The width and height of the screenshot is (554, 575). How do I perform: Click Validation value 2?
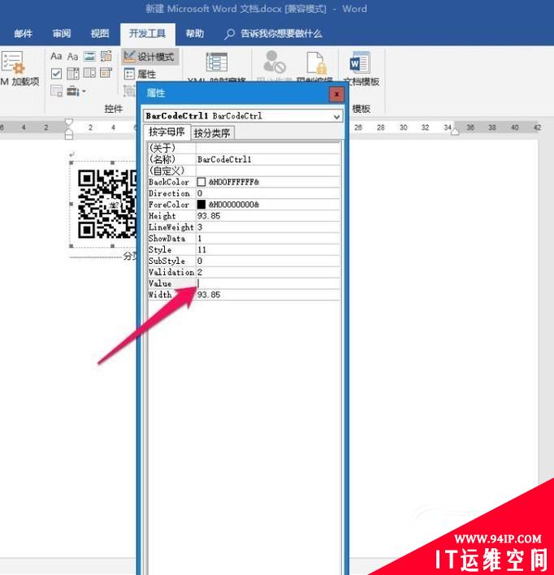(268, 272)
